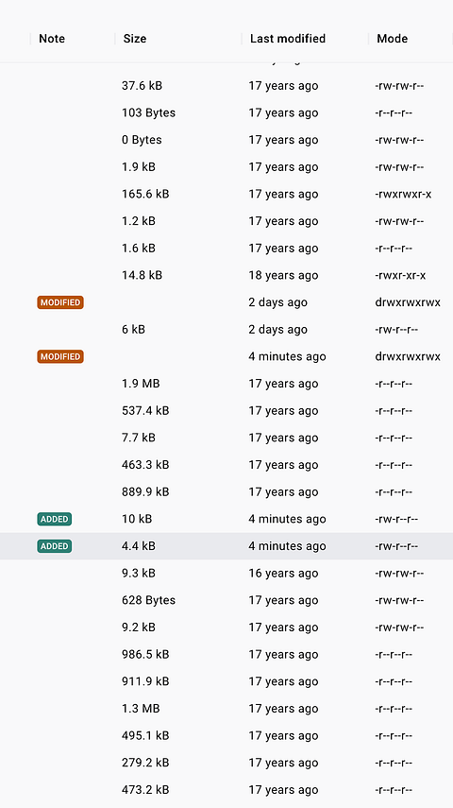Select the 6 kB row modified 2 days ago
Image resolution: width=453 pixels, height=808 pixels.
226,329
